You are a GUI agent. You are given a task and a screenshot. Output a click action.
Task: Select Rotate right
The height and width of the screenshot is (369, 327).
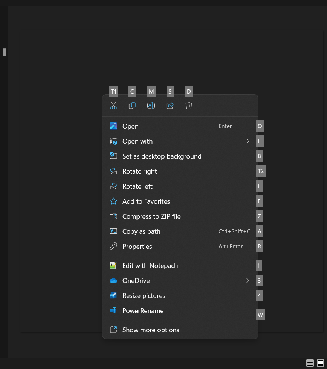click(180, 171)
